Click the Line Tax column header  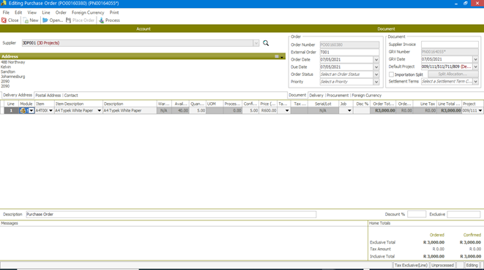click(425, 104)
